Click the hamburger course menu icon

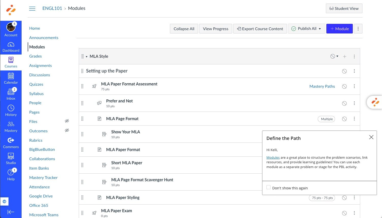tap(32, 9)
